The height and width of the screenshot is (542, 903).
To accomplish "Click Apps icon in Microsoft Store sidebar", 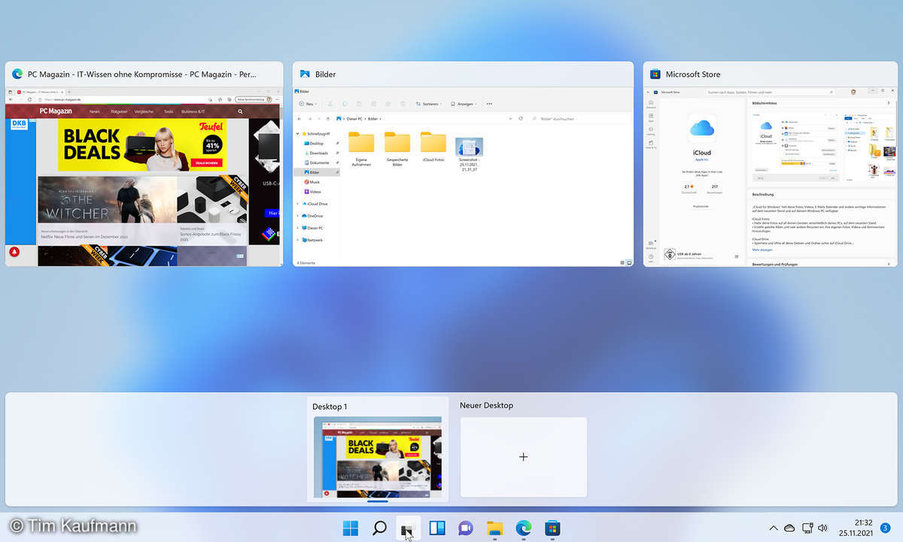I will (651, 117).
